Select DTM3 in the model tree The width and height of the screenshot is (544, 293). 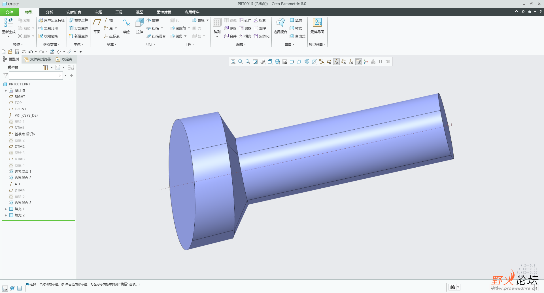[x=17, y=159]
